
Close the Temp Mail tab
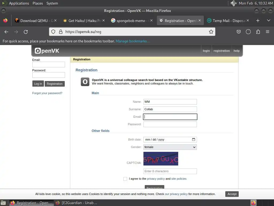click(x=248, y=20)
